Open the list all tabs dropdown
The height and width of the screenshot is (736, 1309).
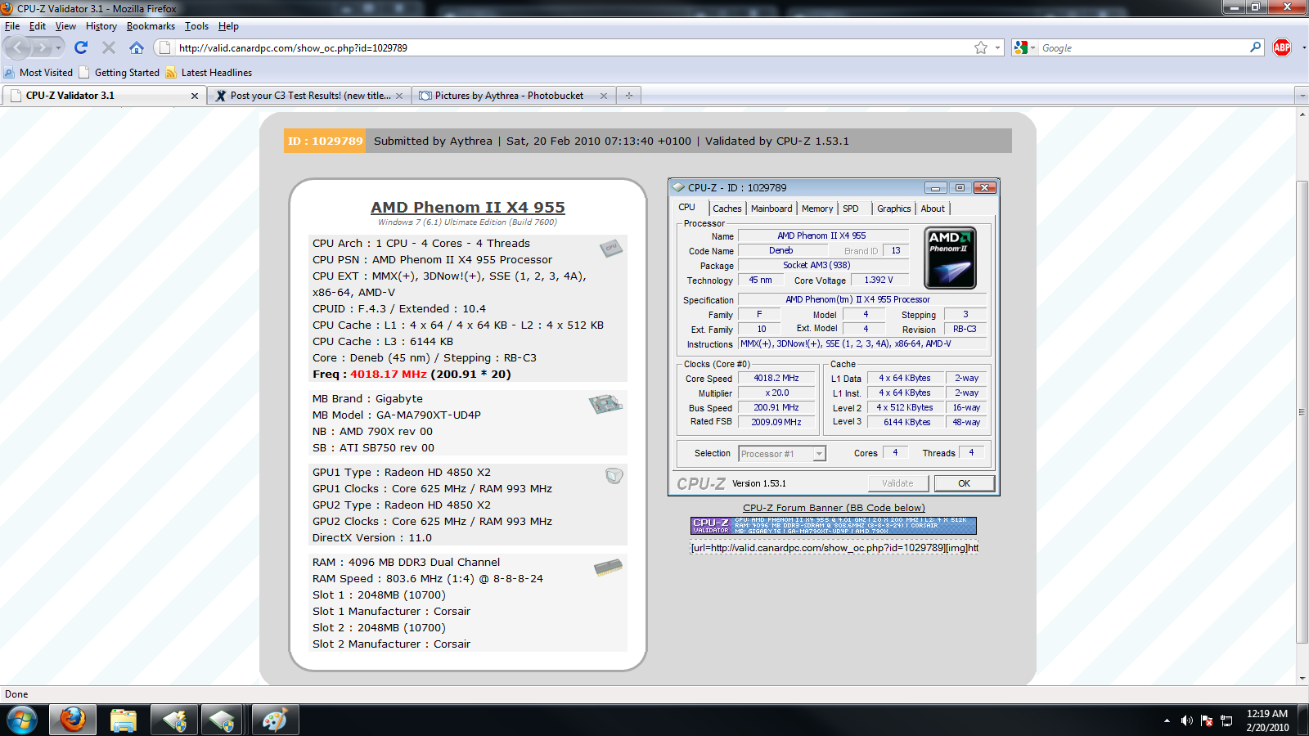pos(1302,96)
